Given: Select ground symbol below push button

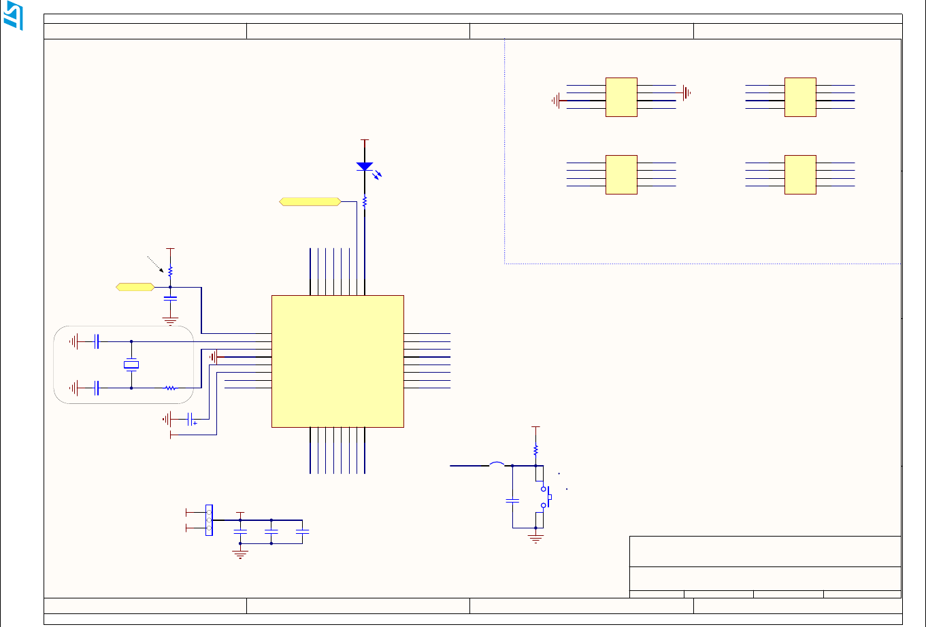Looking at the screenshot, I should coord(536,538).
